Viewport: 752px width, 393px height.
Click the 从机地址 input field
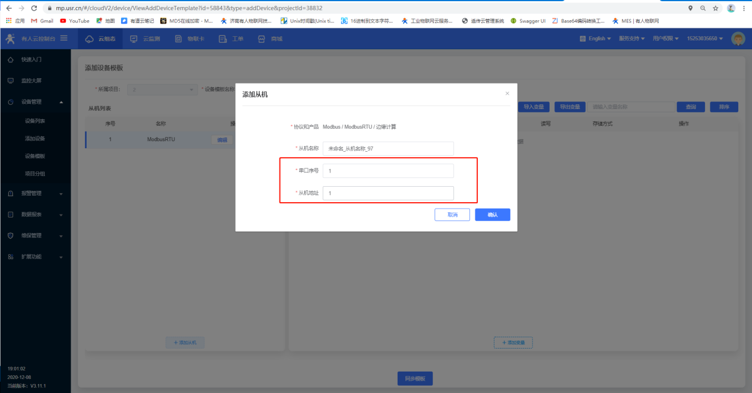388,193
